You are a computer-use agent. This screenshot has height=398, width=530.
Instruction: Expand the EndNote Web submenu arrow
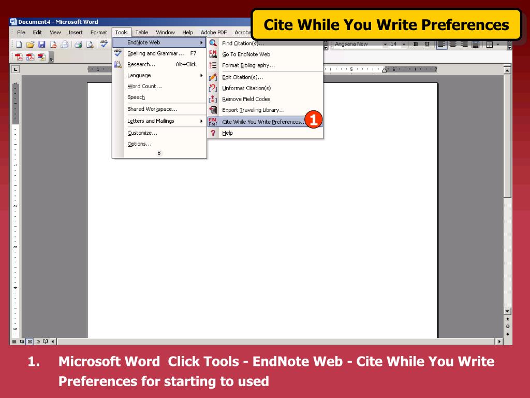(201, 42)
